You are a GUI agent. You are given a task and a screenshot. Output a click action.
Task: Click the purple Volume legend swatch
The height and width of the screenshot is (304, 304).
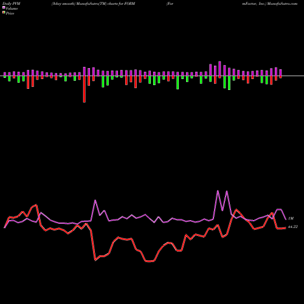(x=4, y=8)
